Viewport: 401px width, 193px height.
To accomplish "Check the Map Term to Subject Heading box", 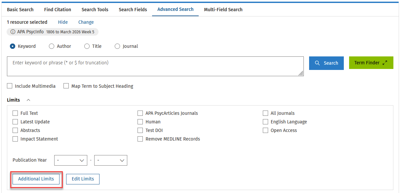I will pos(66,86).
